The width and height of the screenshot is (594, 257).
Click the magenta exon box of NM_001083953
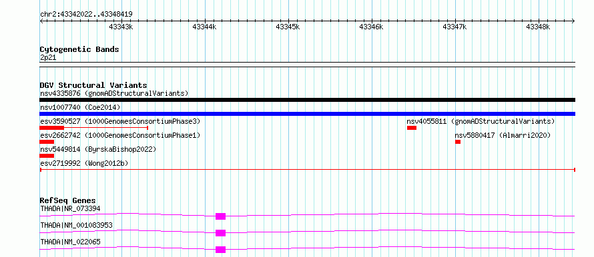pos(220,233)
